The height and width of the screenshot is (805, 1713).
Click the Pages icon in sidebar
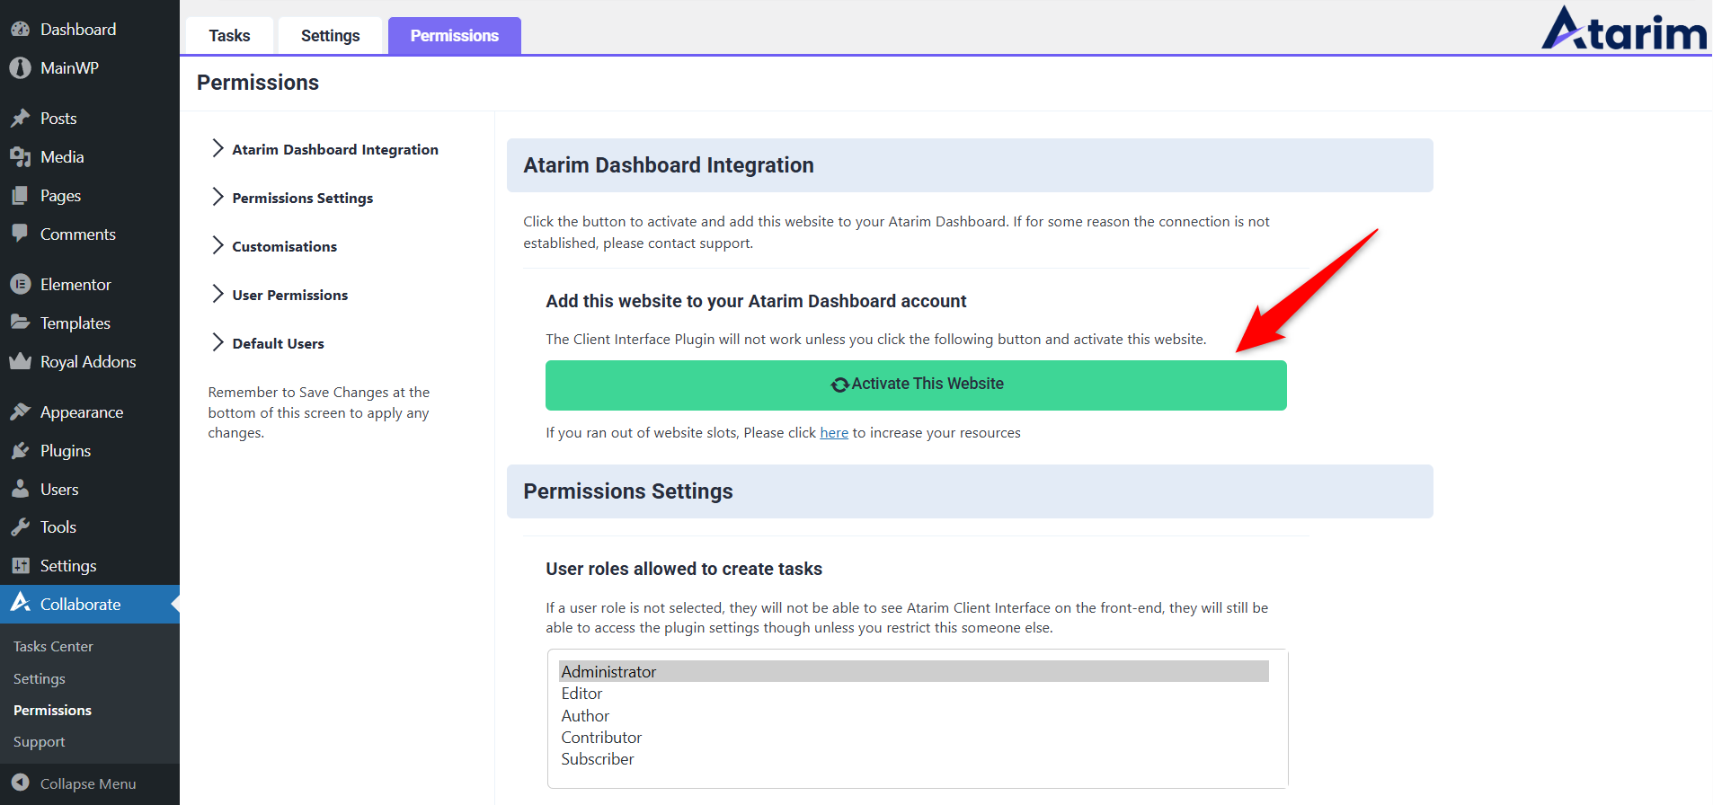click(20, 195)
